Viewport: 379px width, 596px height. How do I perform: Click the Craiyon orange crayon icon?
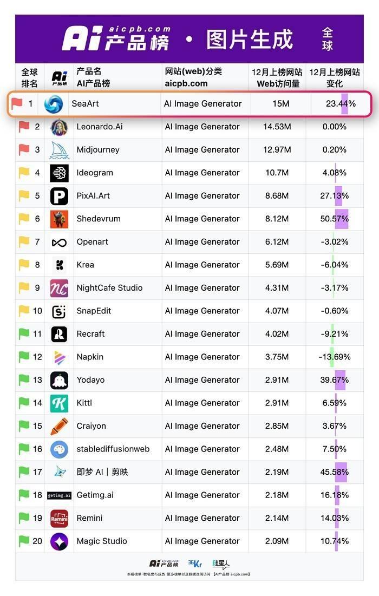click(60, 427)
